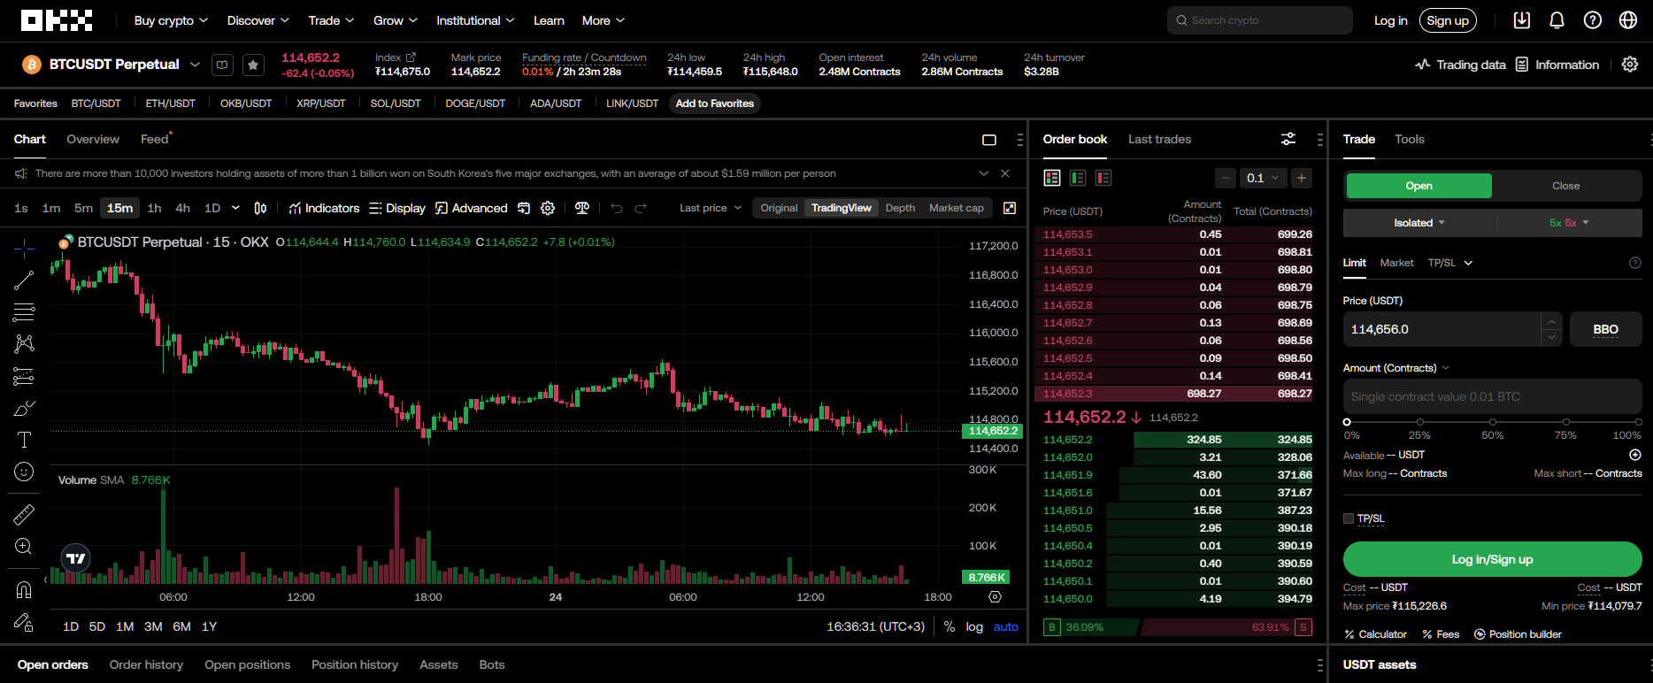Expand the Buy crypto menu
This screenshot has height=683, width=1653.
click(x=171, y=20)
